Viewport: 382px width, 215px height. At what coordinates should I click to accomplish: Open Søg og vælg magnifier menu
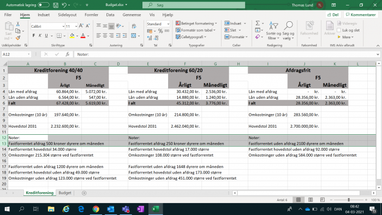coord(288,31)
